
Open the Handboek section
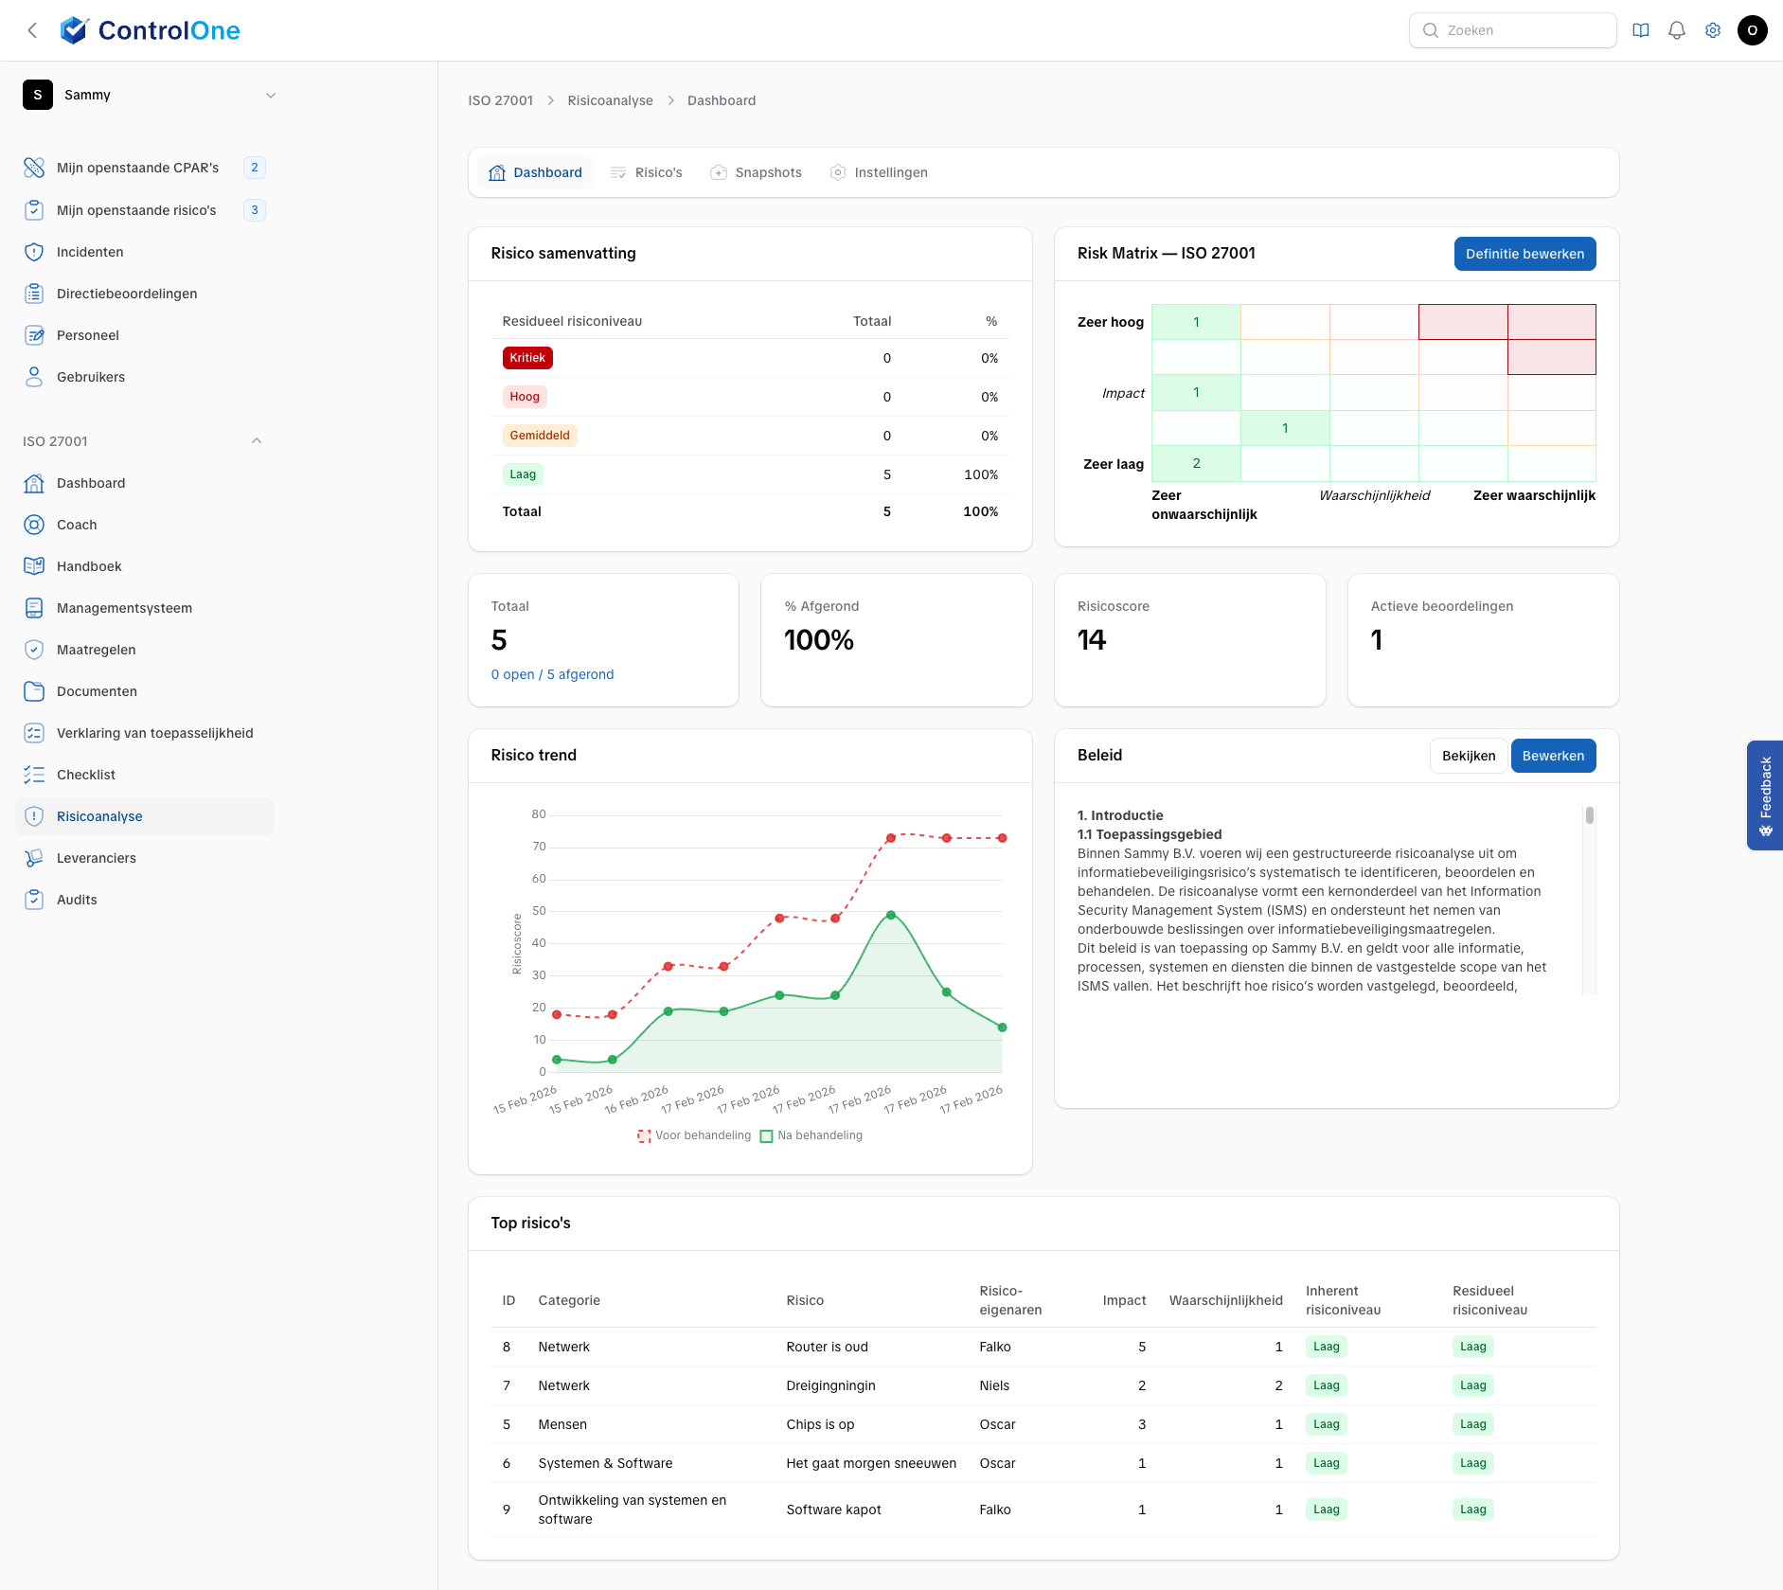pyautogui.click(x=88, y=565)
